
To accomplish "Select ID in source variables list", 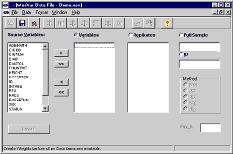I will click(11, 82).
